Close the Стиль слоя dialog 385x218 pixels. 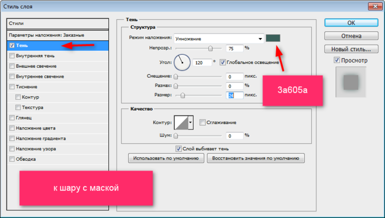[375, 7]
